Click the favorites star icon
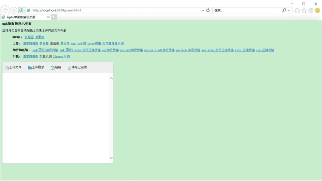This screenshot has height=181, width=322. [x=304, y=10]
